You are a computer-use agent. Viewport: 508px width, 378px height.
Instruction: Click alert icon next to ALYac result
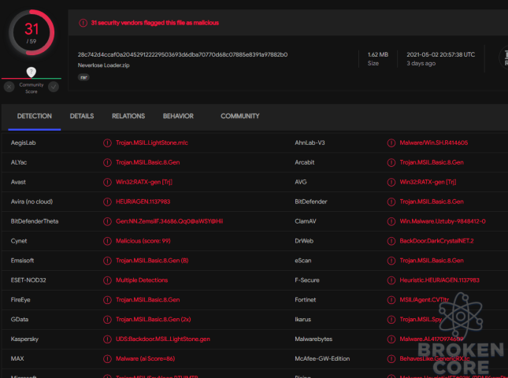pyautogui.click(x=107, y=162)
